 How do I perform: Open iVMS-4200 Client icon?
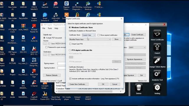(x=56, y=17)
